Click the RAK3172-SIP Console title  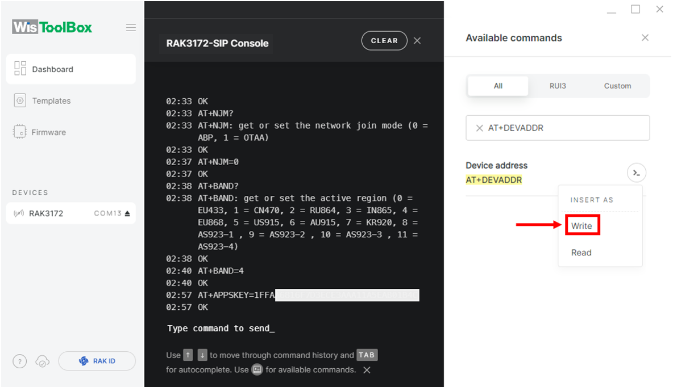coord(217,43)
